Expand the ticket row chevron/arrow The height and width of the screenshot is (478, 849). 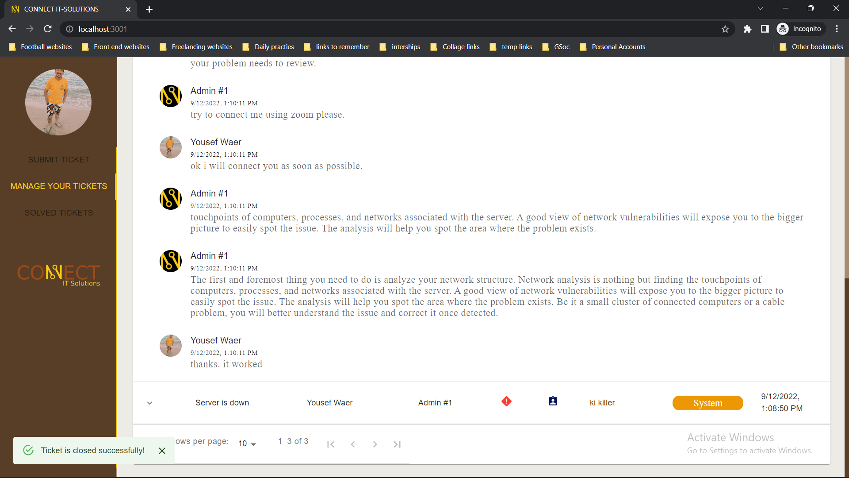pyautogui.click(x=149, y=403)
